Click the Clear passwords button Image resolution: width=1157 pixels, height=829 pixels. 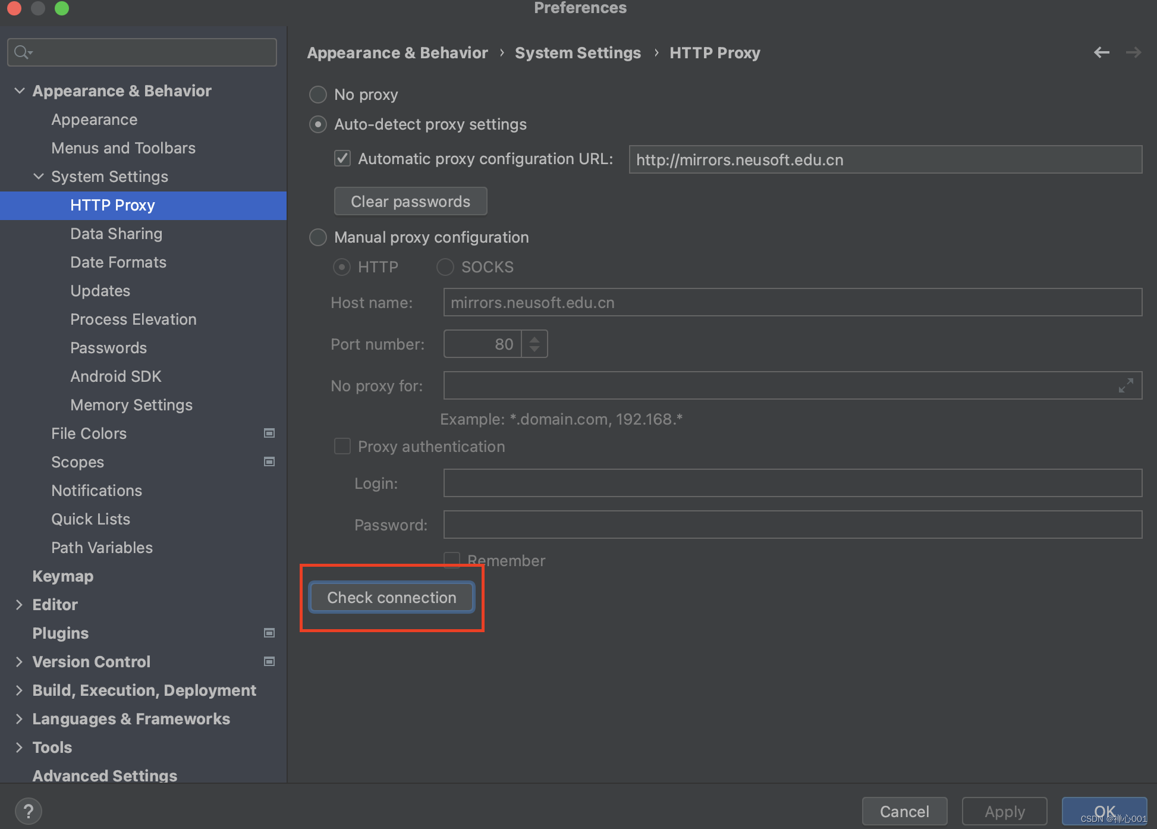click(x=410, y=201)
